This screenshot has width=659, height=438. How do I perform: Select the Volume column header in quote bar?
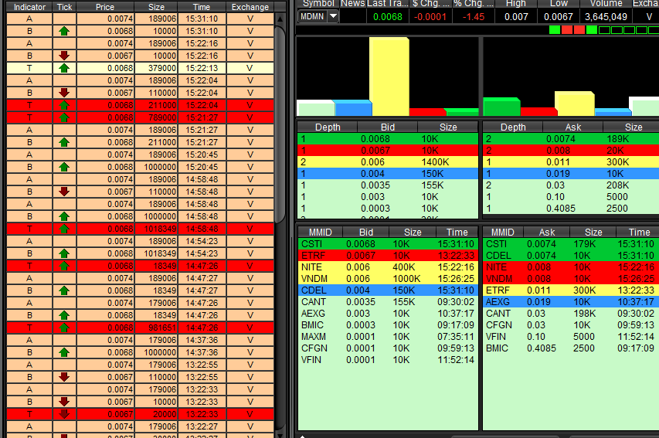click(x=604, y=4)
